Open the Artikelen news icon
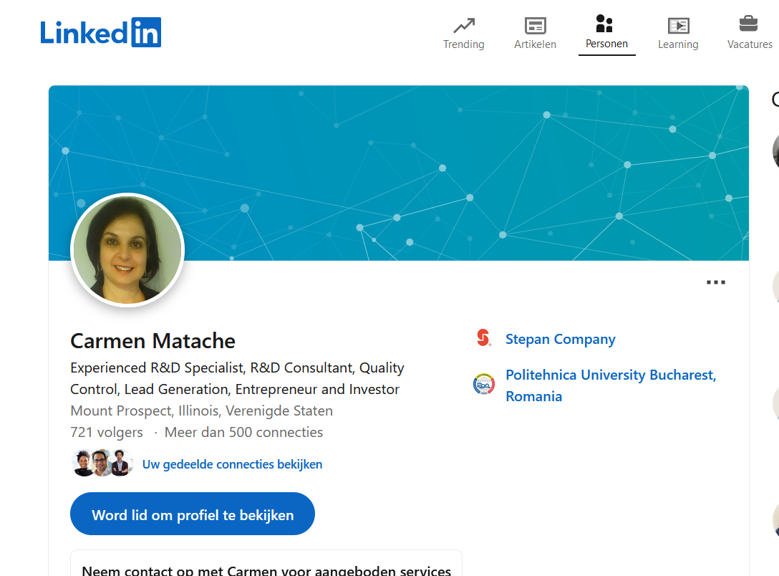779x576 pixels. point(535,25)
